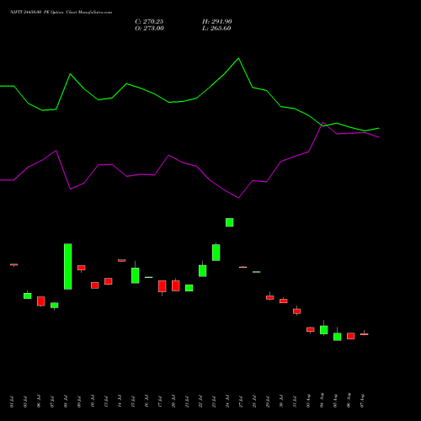Viewport: 421px width, 421px height.
Task: Click the 07 Aug date label
Action: (362, 401)
